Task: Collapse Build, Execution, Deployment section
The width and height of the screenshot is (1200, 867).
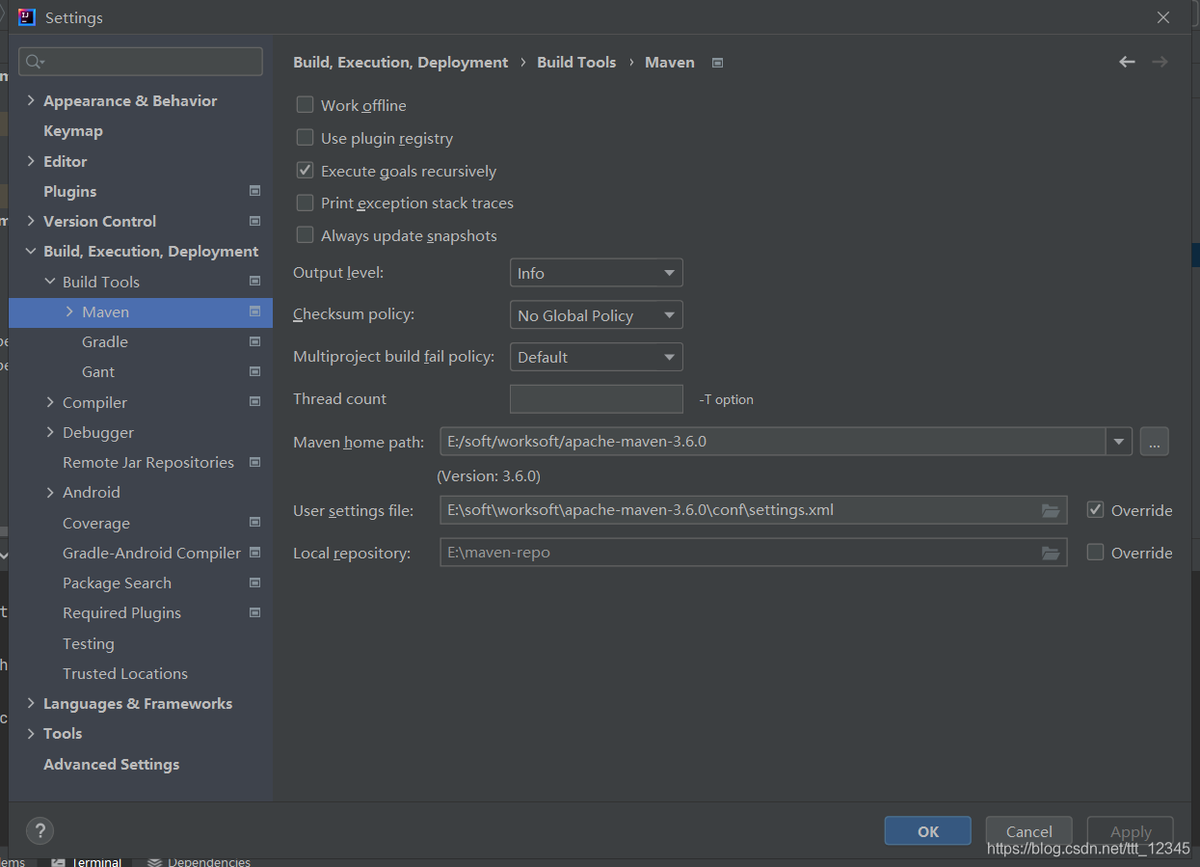Action: pyautogui.click(x=31, y=251)
